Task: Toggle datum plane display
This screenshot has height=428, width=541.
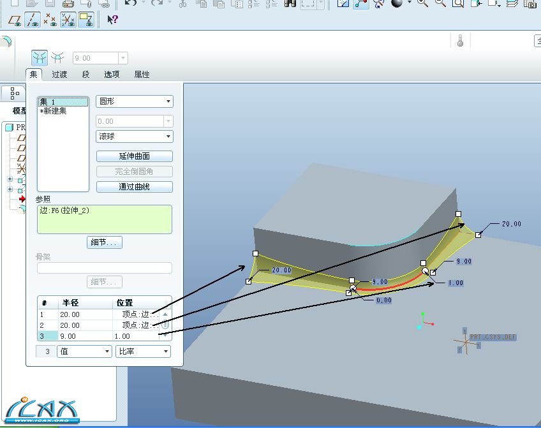Action: [x=15, y=20]
